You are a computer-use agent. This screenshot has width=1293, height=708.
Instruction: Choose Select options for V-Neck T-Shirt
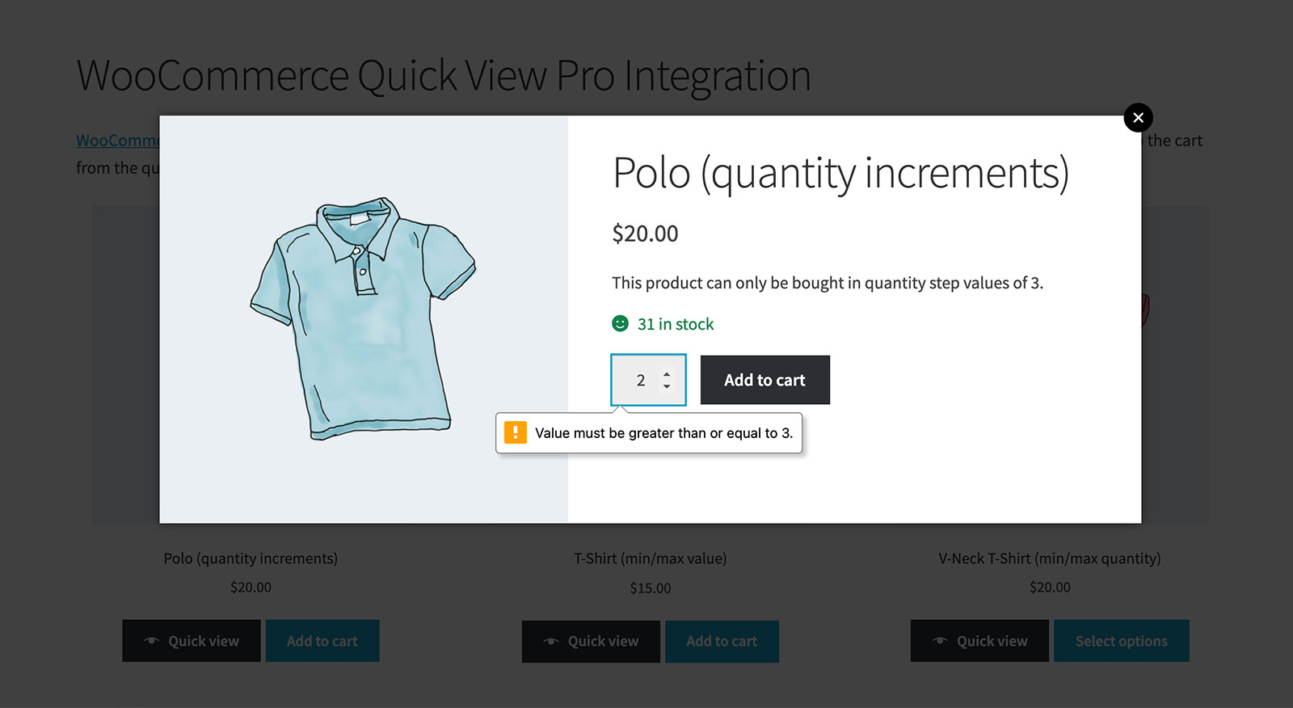click(x=1121, y=641)
